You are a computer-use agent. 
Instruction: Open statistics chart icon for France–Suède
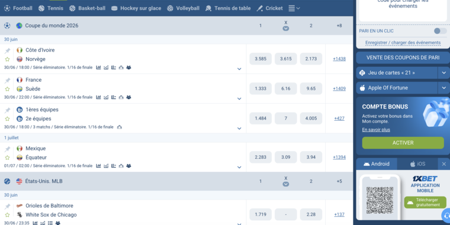click(98, 97)
